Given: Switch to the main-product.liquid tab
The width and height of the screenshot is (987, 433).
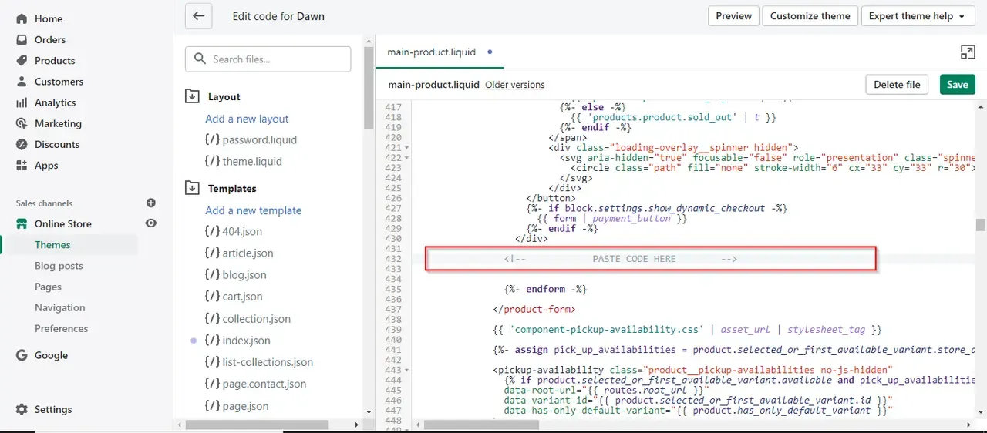Looking at the screenshot, I should [x=440, y=52].
